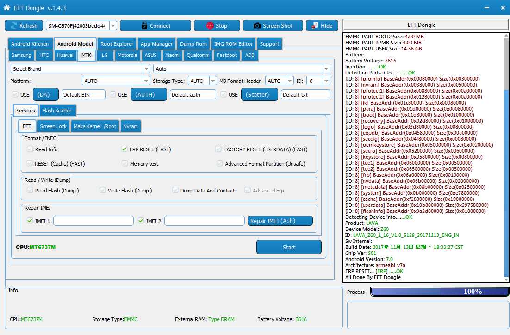
Task: Click the red Stop sign icon
Action: click(210, 25)
